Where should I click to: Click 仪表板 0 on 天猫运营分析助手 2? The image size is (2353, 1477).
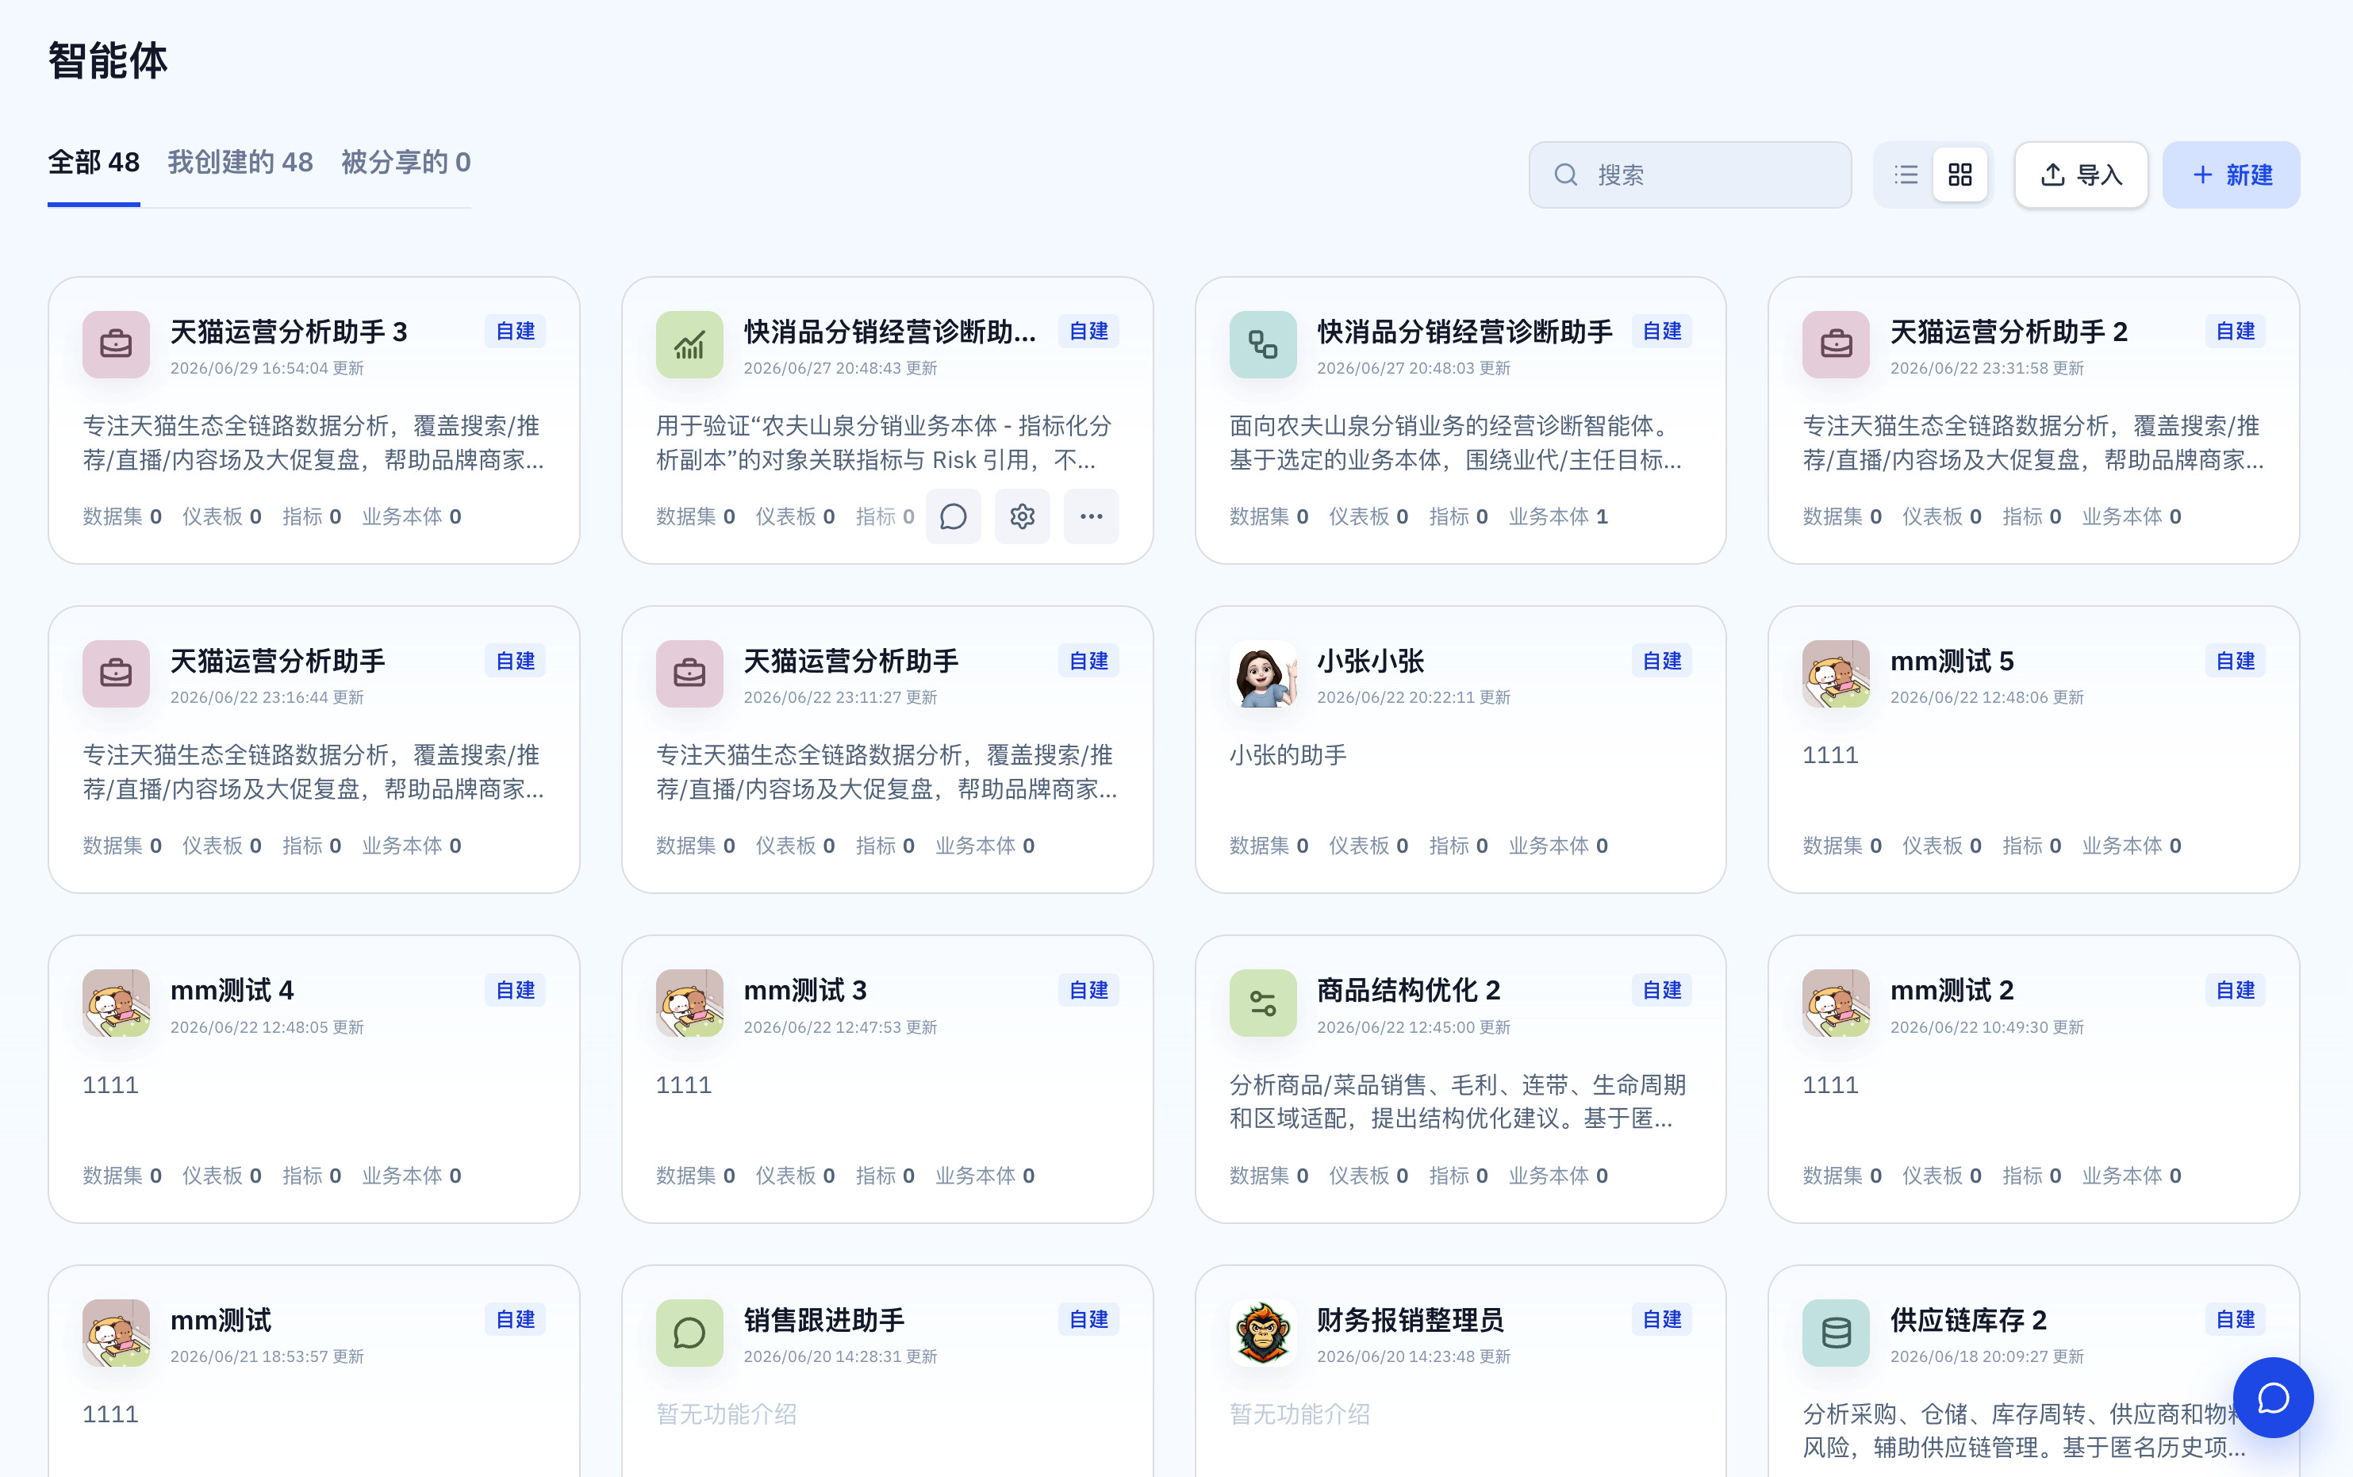[1942, 516]
